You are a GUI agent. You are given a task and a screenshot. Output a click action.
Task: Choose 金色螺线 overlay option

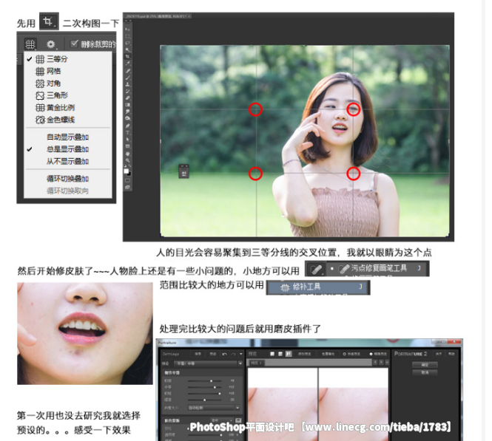(x=68, y=120)
